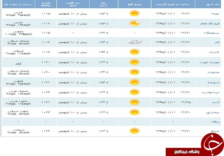This screenshot has height=156, width=224.
Task: Click the دما (°C) column header
Action: 104,4
